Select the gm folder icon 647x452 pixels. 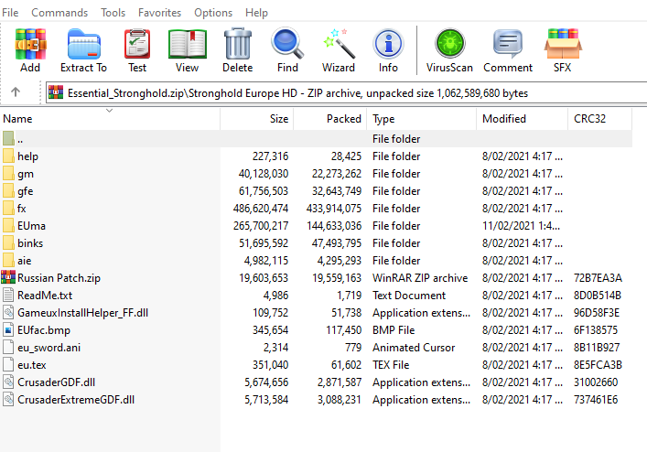8,174
